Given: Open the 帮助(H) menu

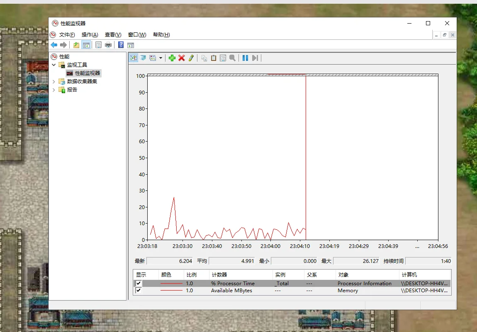Looking at the screenshot, I should coord(161,35).
